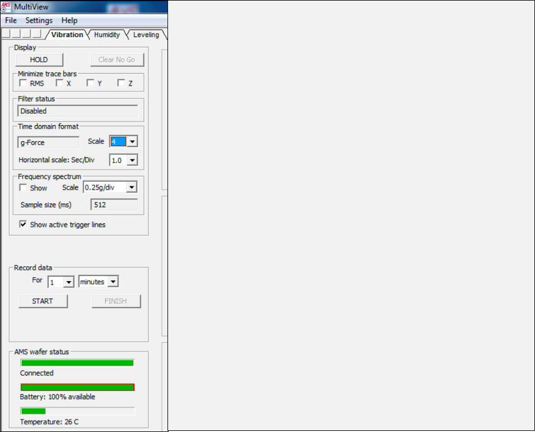Screen dimensions: 535x432
Task: Toggle the Z trace bar checkbox
Action: coord(121,83)
